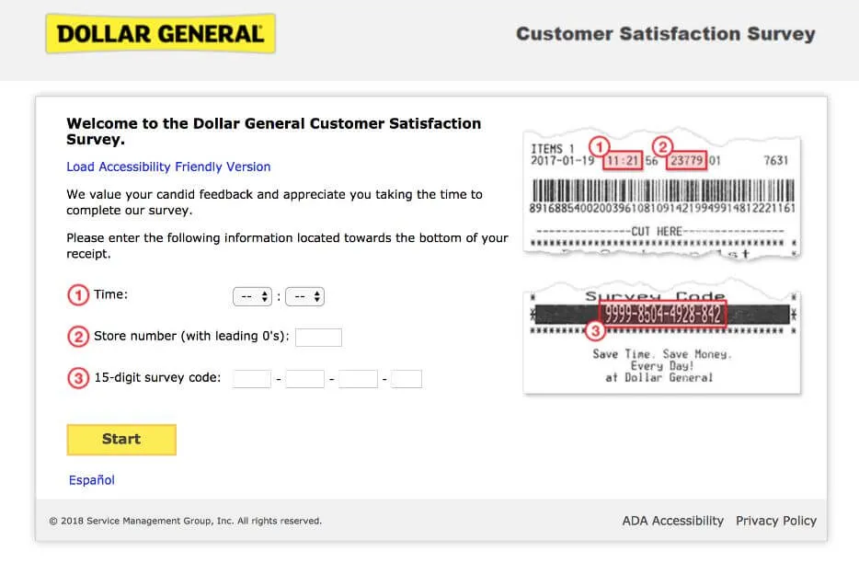Click the second survey code box
This screenshot has width=859, height=563.
coord(304,378)
